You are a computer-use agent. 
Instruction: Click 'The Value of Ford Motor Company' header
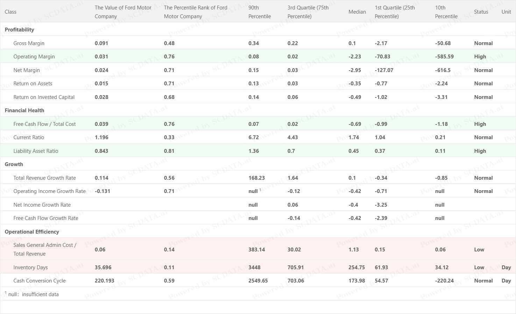point(123,12)
